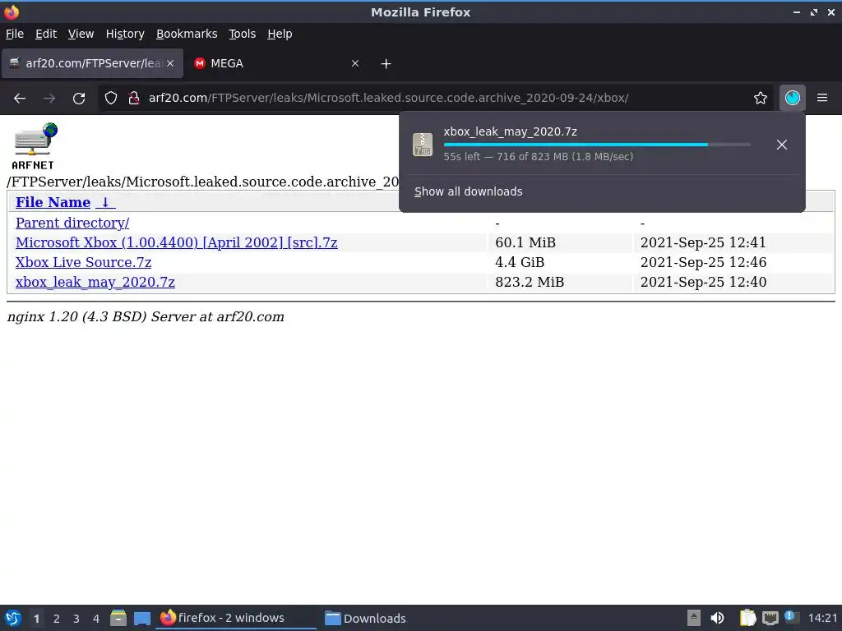The width and height of the screenshot is (842, 631).
Task: Click the 7z archive file icon in downloads
Action: tap(423, 145)
